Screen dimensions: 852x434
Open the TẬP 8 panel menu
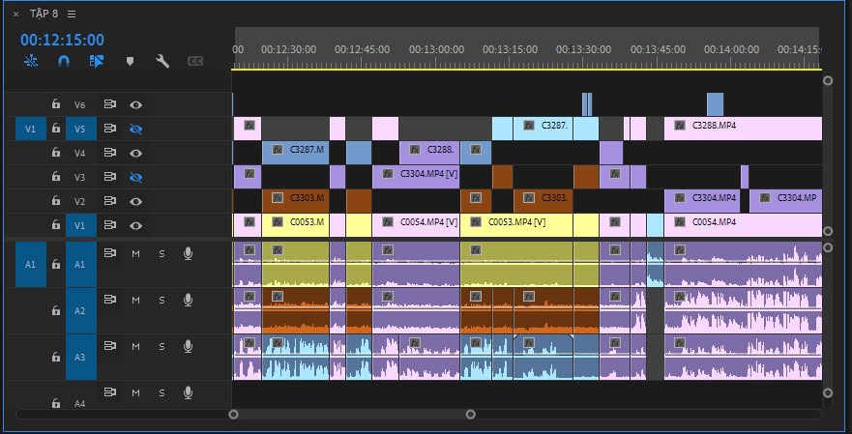[72, 14]
